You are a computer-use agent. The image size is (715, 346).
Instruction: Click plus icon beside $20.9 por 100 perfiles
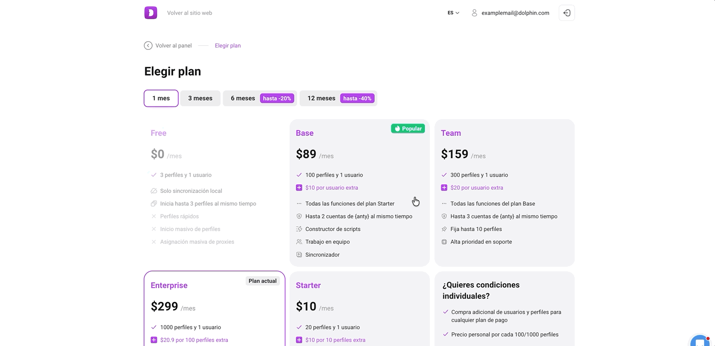[x=154, y=340]
